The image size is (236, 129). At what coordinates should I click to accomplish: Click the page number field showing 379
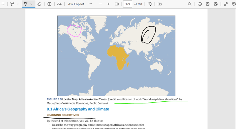point(127,4)
